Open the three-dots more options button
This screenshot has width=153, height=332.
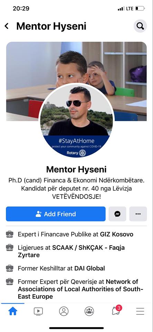tap(138, 214)
